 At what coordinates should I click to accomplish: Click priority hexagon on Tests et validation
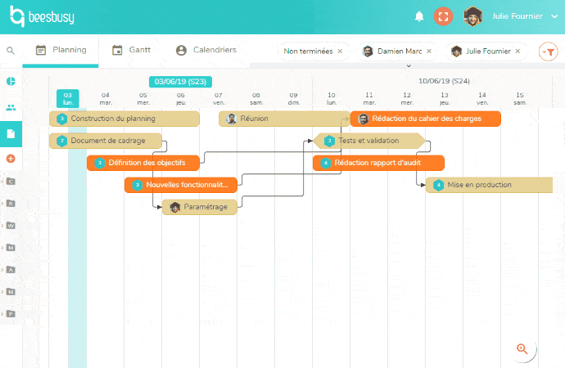tap(329, 141)
